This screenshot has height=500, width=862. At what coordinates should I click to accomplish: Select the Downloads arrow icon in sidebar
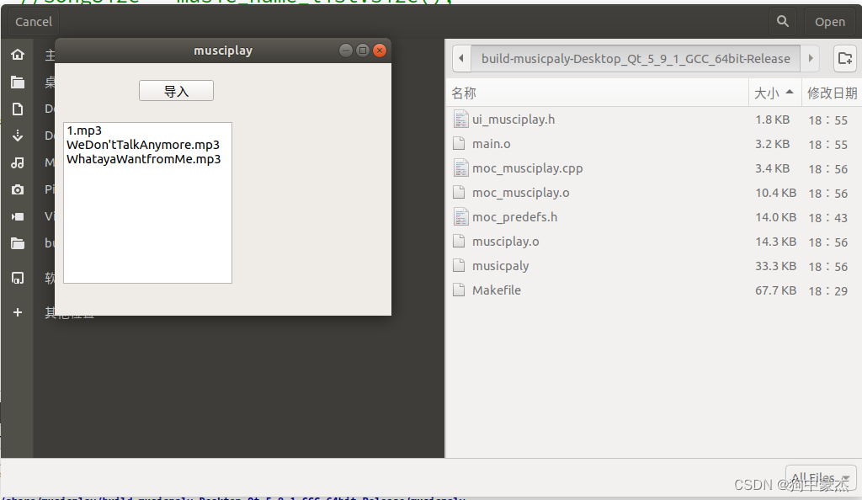tap(18, 136)
